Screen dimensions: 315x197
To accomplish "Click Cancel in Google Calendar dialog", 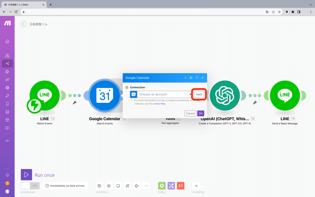I will pyautogui.click(x=190, y=113).
